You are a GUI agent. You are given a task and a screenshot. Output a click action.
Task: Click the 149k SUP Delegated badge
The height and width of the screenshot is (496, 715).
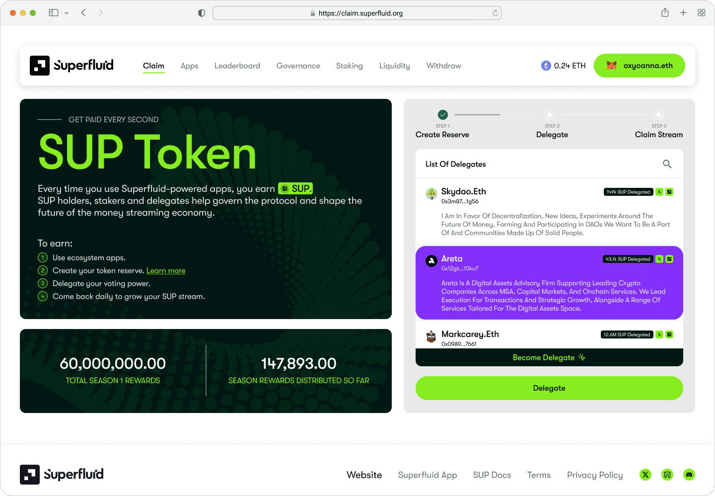[628, 192]
